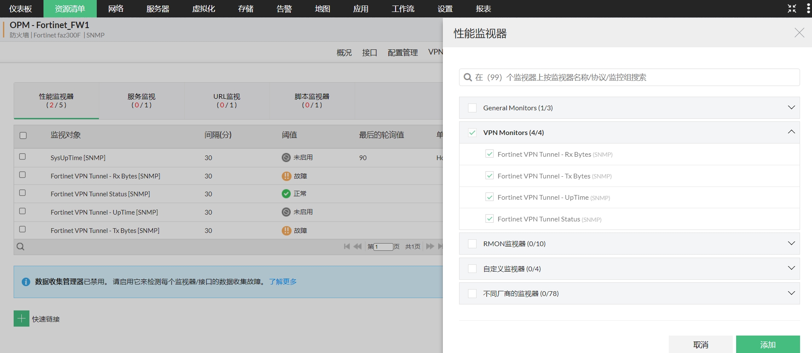Open the 报表 menu

[483, 9]
